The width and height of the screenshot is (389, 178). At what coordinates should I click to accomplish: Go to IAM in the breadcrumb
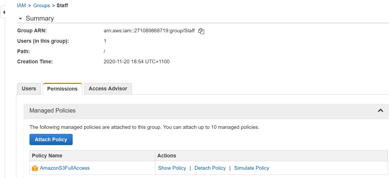pos(21,6)
